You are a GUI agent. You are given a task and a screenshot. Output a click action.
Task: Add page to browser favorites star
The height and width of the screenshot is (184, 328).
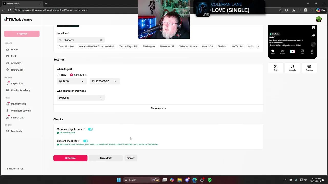(280, 10)
